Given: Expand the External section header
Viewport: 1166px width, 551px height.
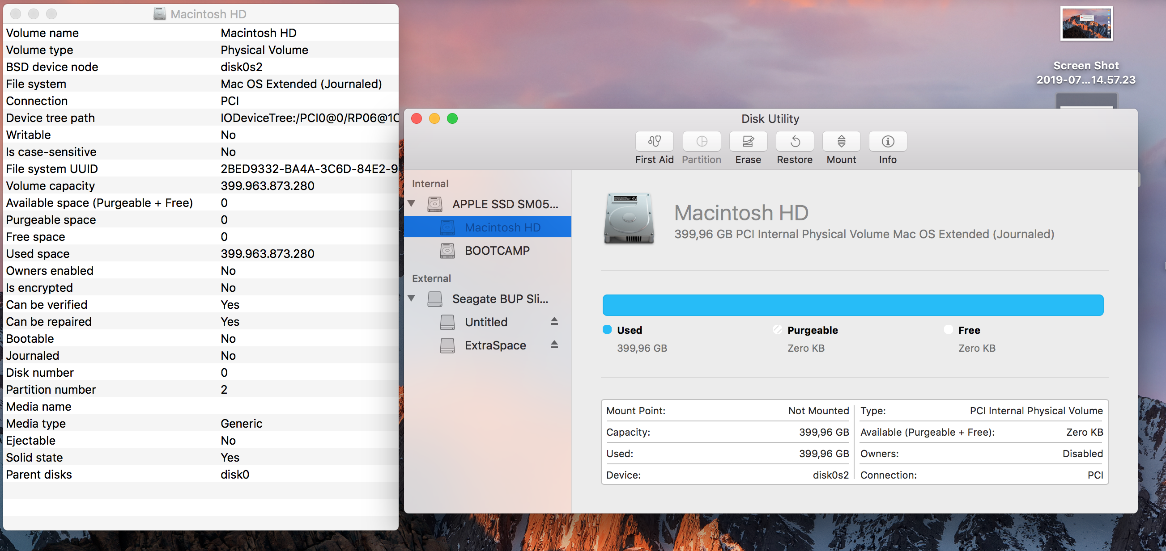Looking at the screenshot, I should pos(431,278).
